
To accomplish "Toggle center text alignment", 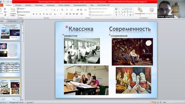I will click(x=70, y=14).
